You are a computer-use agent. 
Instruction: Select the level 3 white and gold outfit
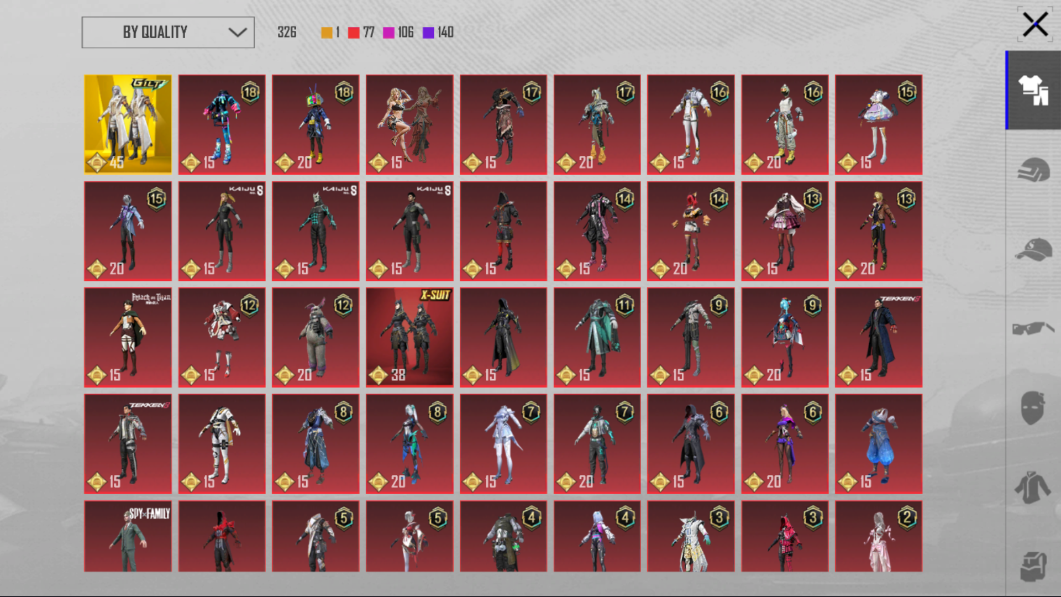pyautogui.click(x=691, y=536)
